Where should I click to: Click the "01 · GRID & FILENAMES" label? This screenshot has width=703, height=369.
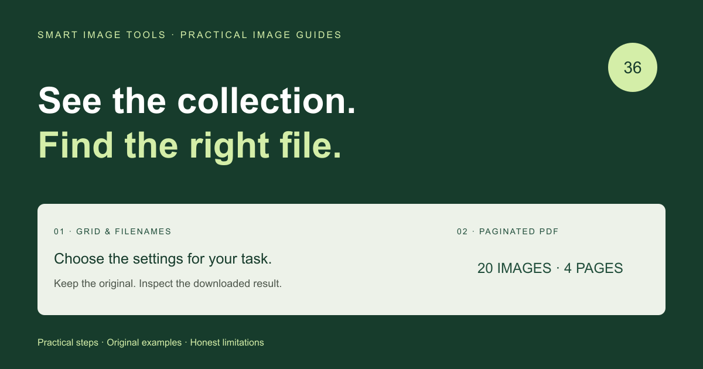pos(112,231)
